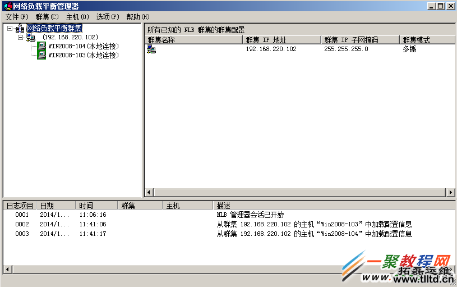Click the 群集模式 column header

pos(427,40)
